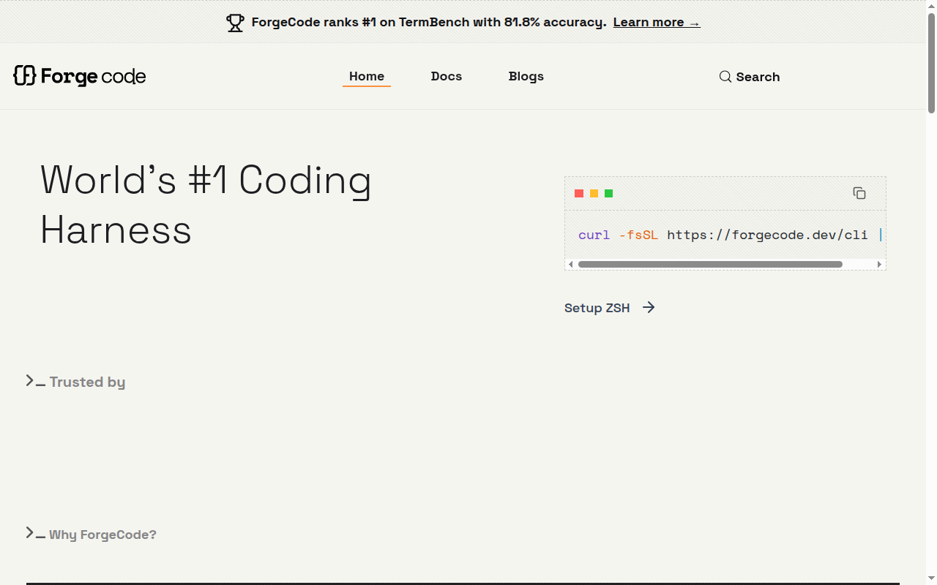Image resolution: width=937 pixels, height=585 pixels.
Task: Click the search magnifier icon
Action: point(725,77)
